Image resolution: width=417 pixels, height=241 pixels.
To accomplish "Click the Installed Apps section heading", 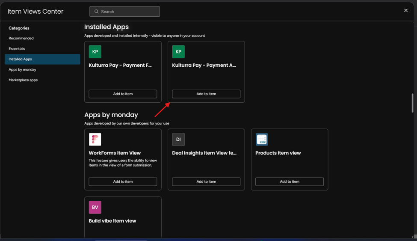I will pos(106,27).
